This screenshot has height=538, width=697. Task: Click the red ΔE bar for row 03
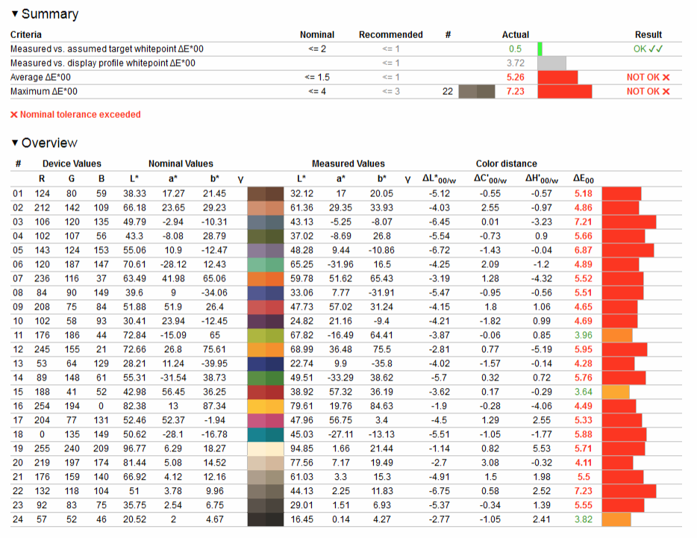click(x=628, y=222)
